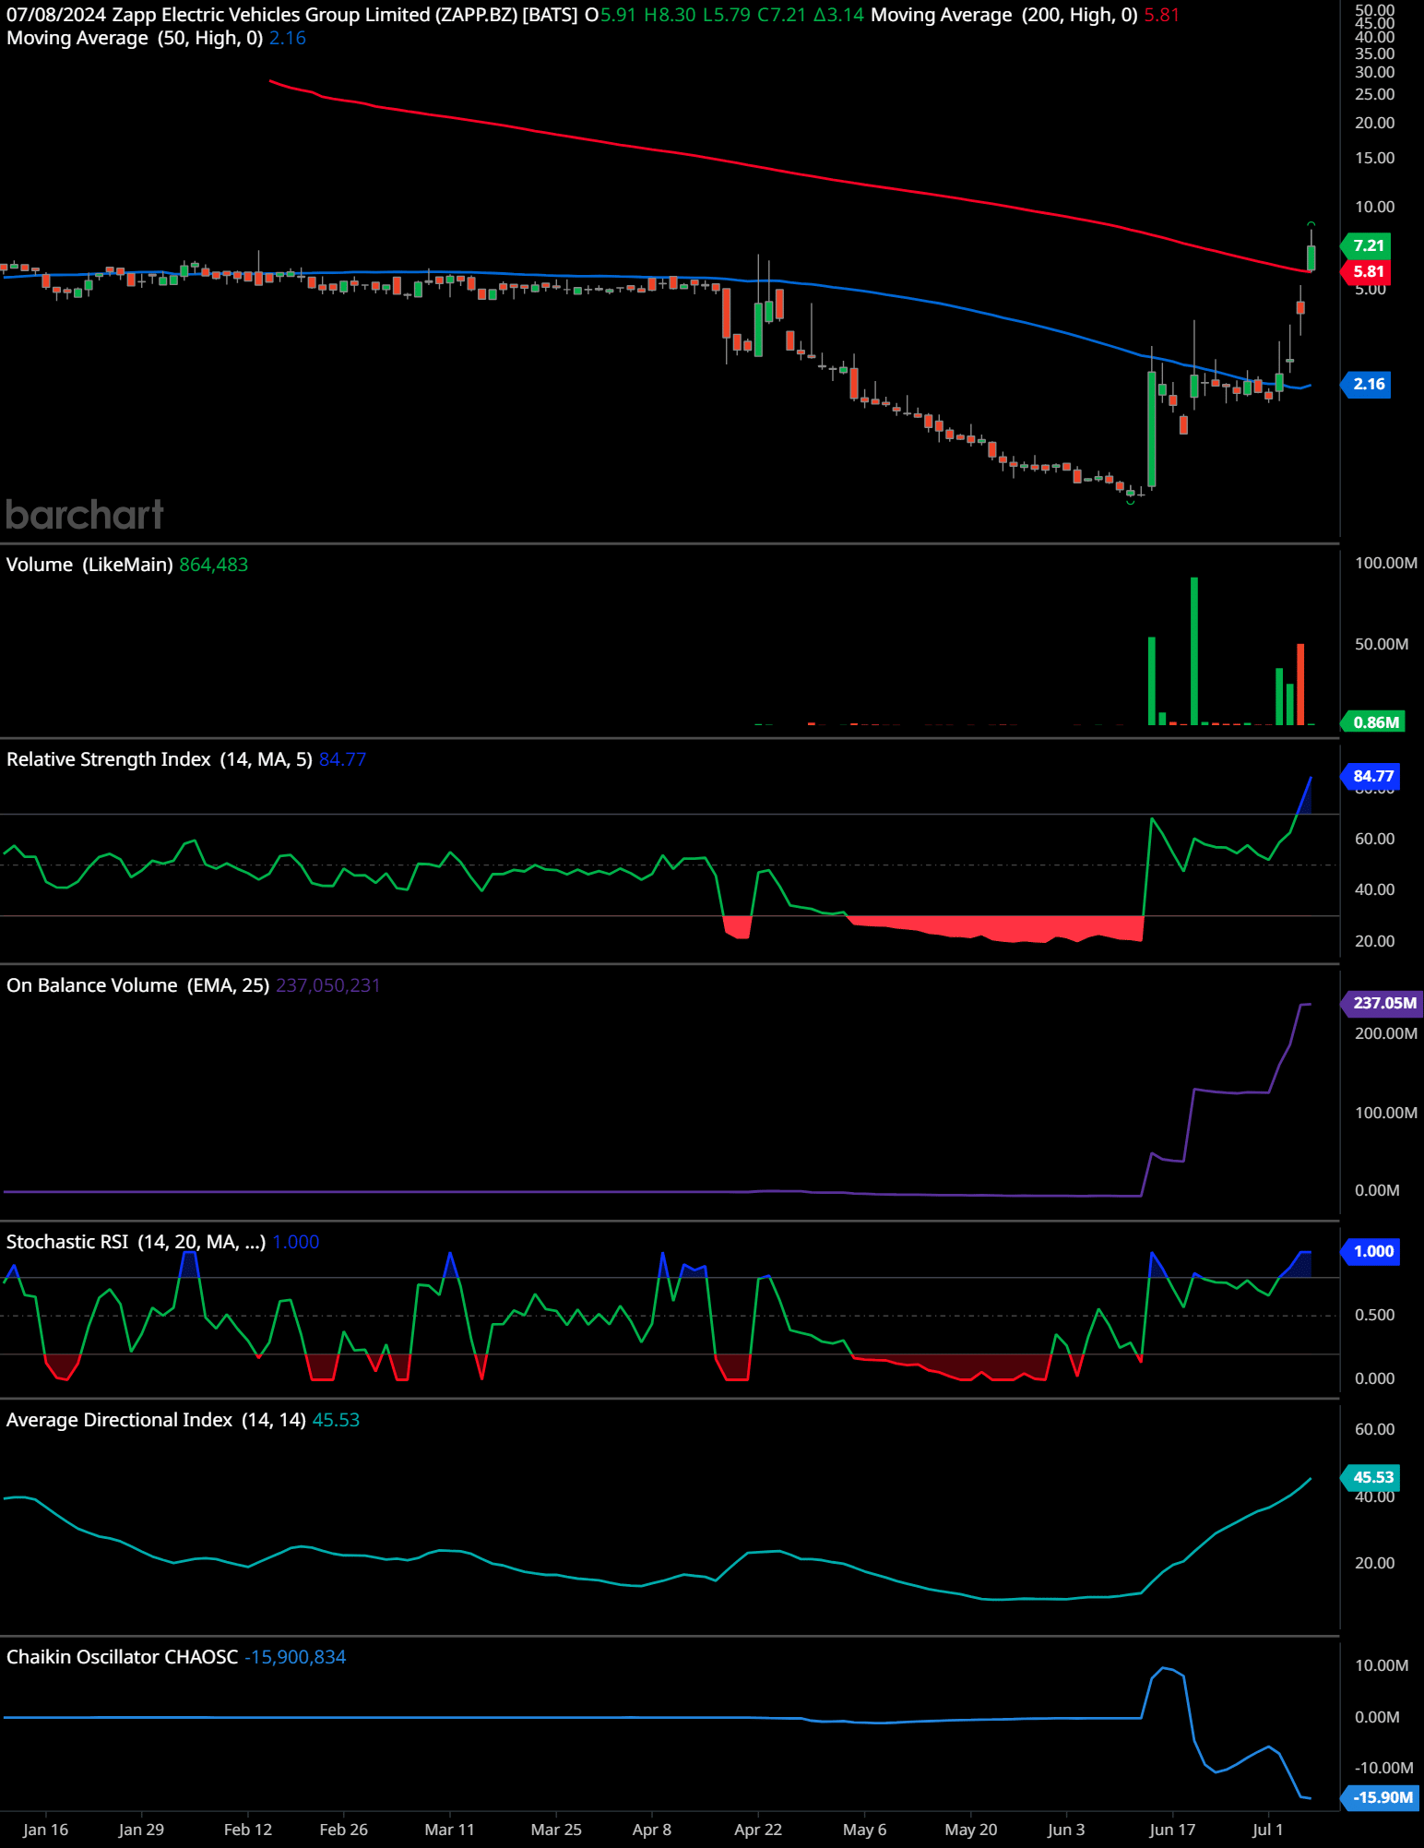Click the L5.79 low value in header
Image resolution: width=1424 pixels, height=1848 pixels.
coord(727,15)
